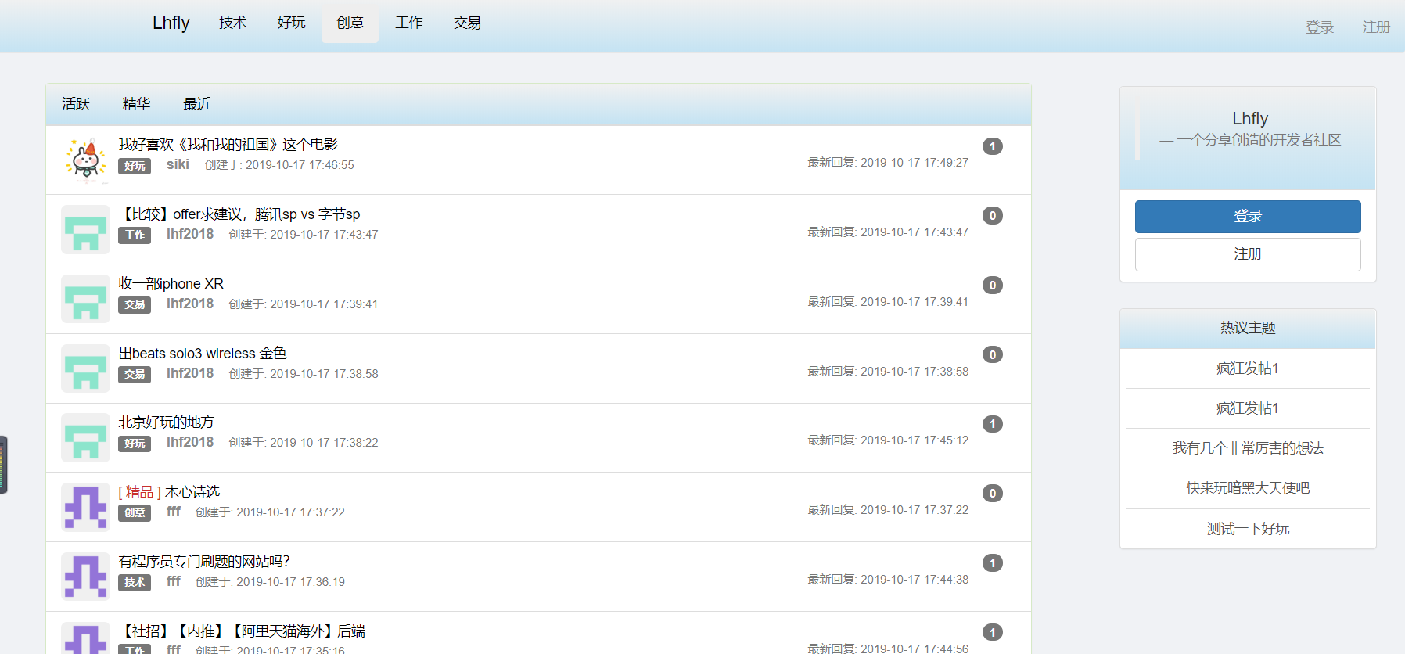The height and width of the screenshot is (654, 1405).
Task: Open author lhf2018 on 北京好玩的地方 post
Action: [190, 442]
